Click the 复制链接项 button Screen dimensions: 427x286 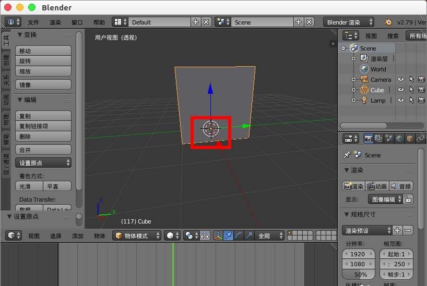point(43,126)
